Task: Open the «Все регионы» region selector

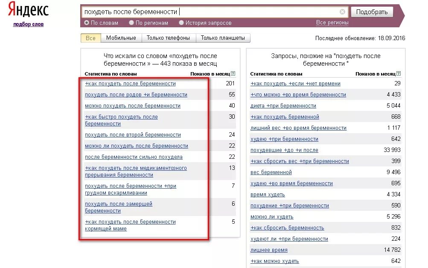Action: [x=332, y=23]
